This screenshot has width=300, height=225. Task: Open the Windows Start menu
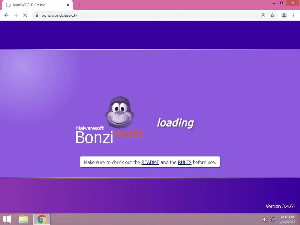tap(7, 219)
